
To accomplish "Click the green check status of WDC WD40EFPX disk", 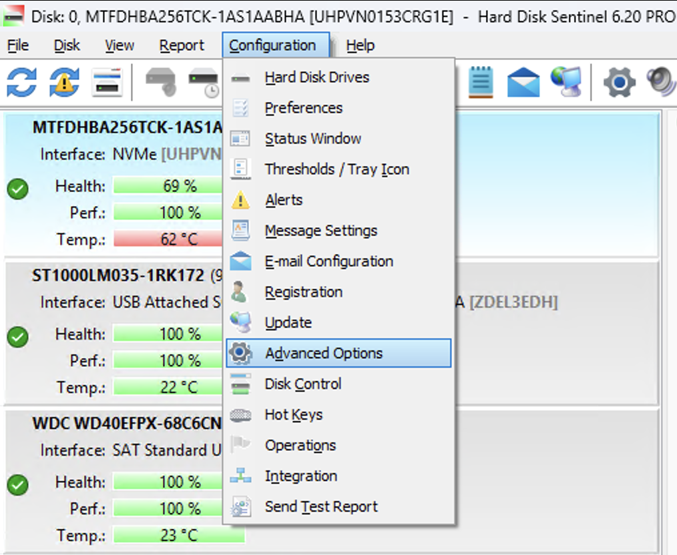I will (x=18, y=485).
